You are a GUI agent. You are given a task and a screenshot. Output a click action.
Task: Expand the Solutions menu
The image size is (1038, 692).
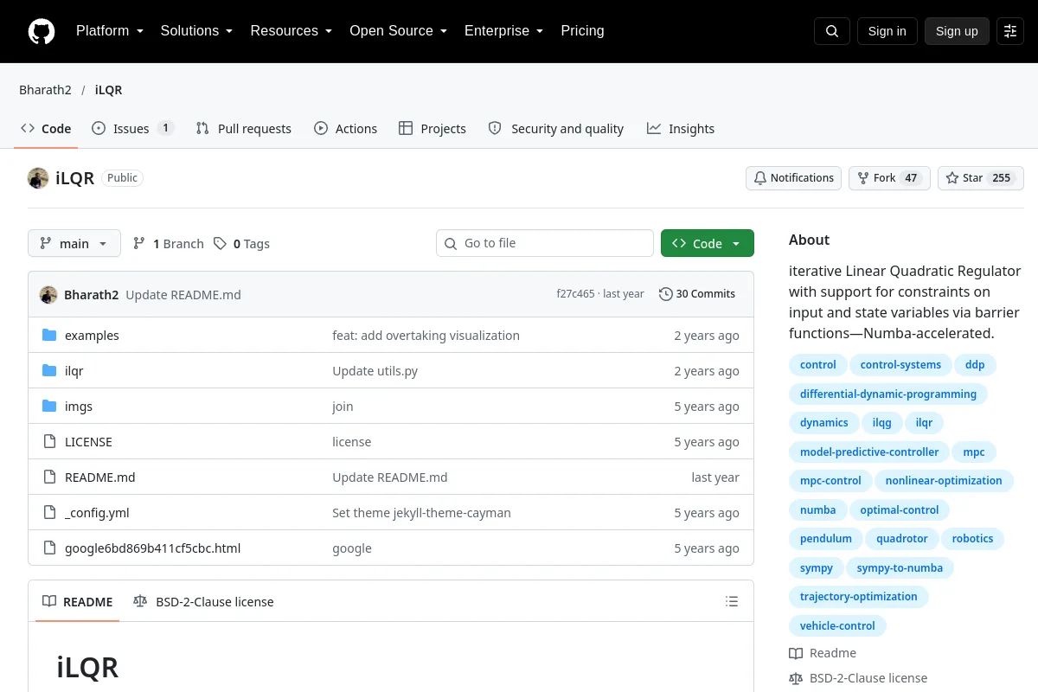point(197,31)
